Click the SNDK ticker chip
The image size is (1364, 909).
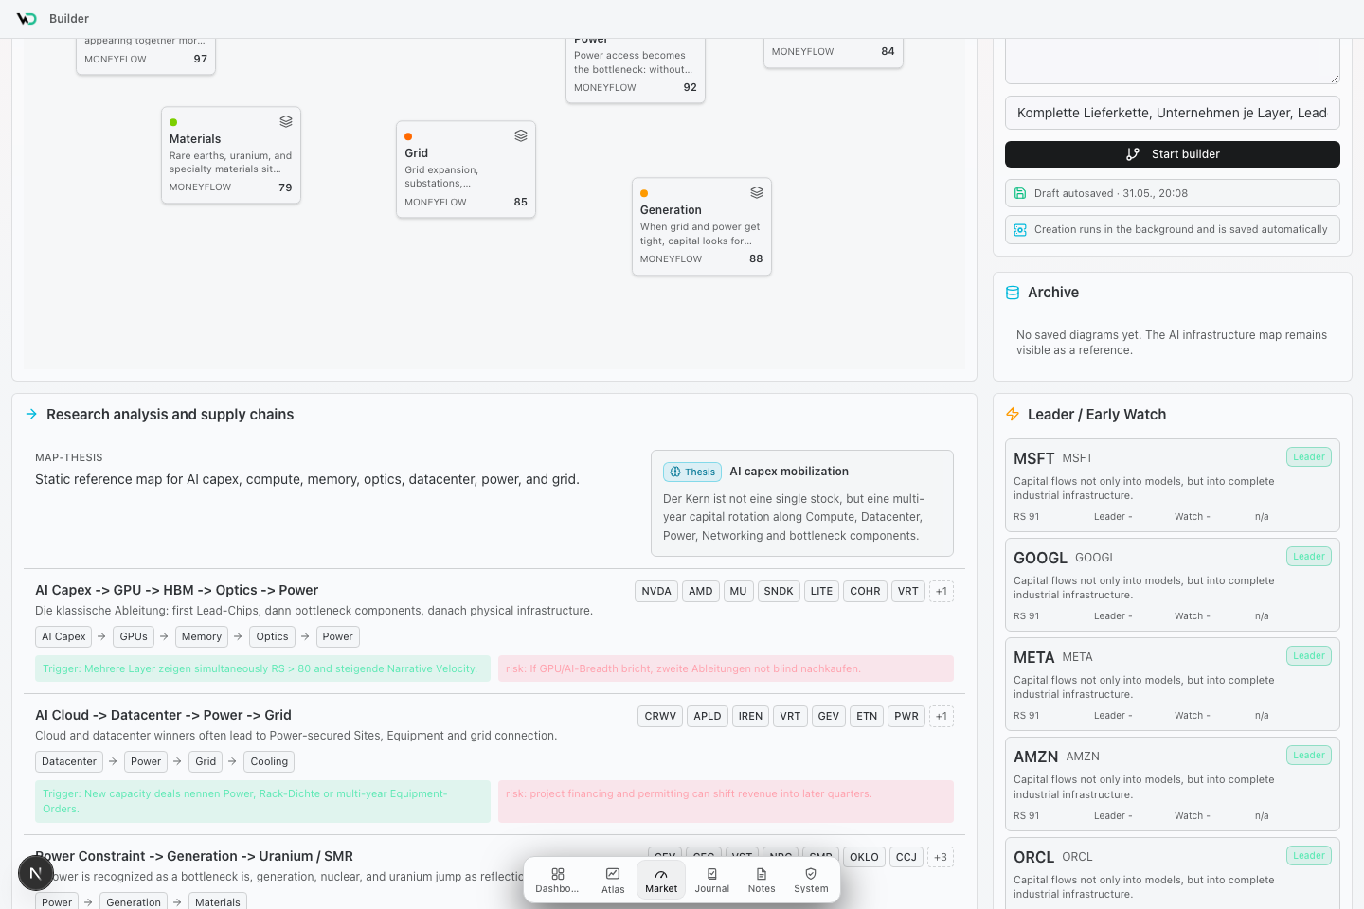click(x=779, y=591)
